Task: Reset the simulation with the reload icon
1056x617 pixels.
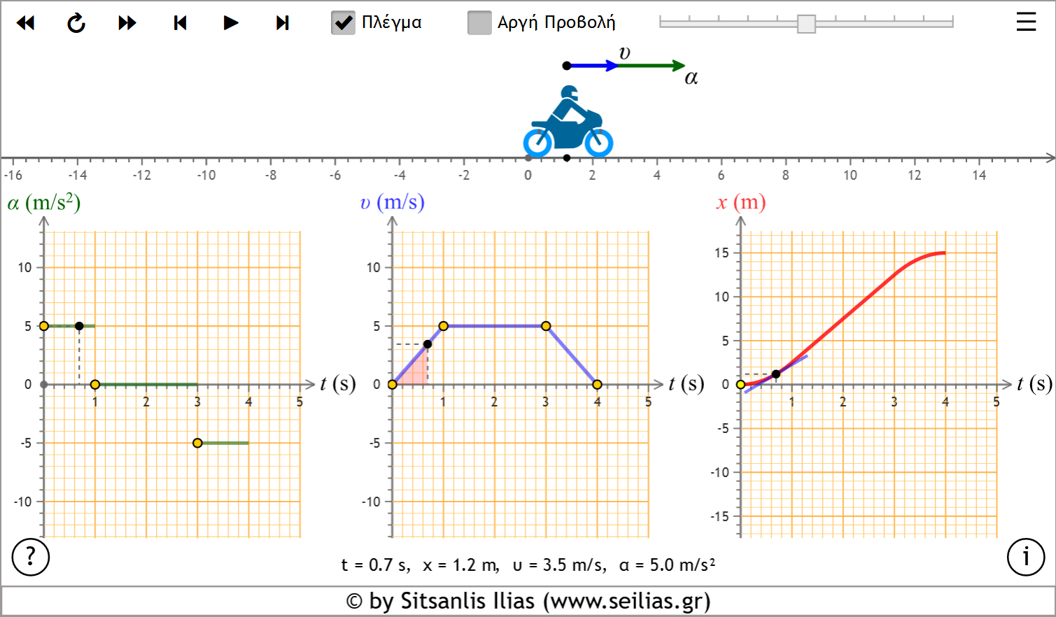Action: pos(76,23)
